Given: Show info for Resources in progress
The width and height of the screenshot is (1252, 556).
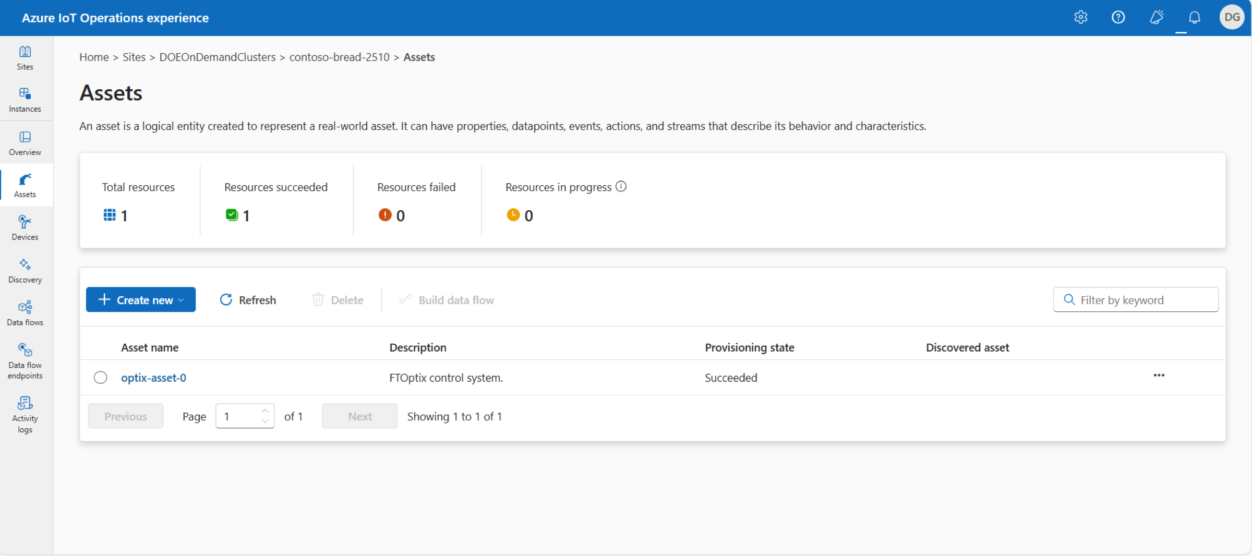Looking at the screenshot, I should pyautogui.click(x=621, y=186).
